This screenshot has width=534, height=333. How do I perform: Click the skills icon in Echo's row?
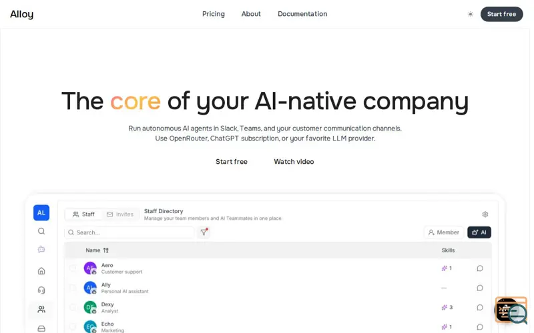point(444,327)
